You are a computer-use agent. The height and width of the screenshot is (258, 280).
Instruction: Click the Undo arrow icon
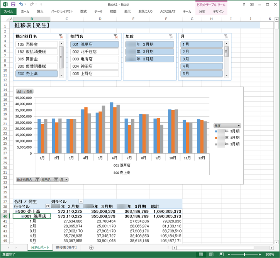pos(21,4)
